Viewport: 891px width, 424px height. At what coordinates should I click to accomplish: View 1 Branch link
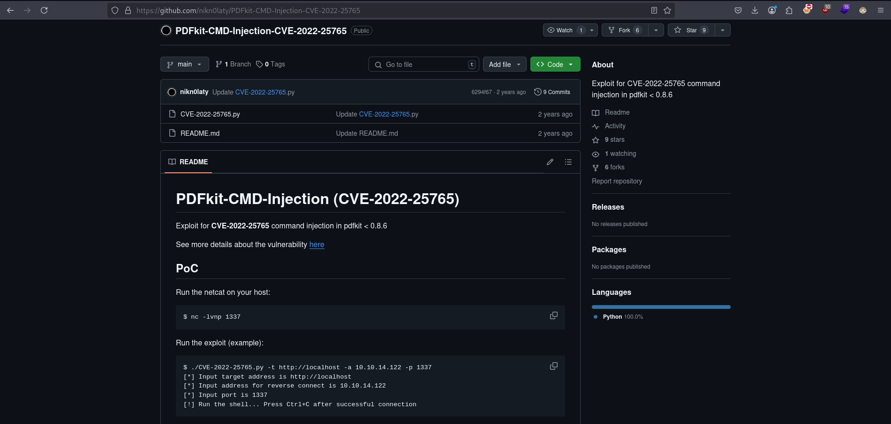pyautogui.click(x=233, y=64)
